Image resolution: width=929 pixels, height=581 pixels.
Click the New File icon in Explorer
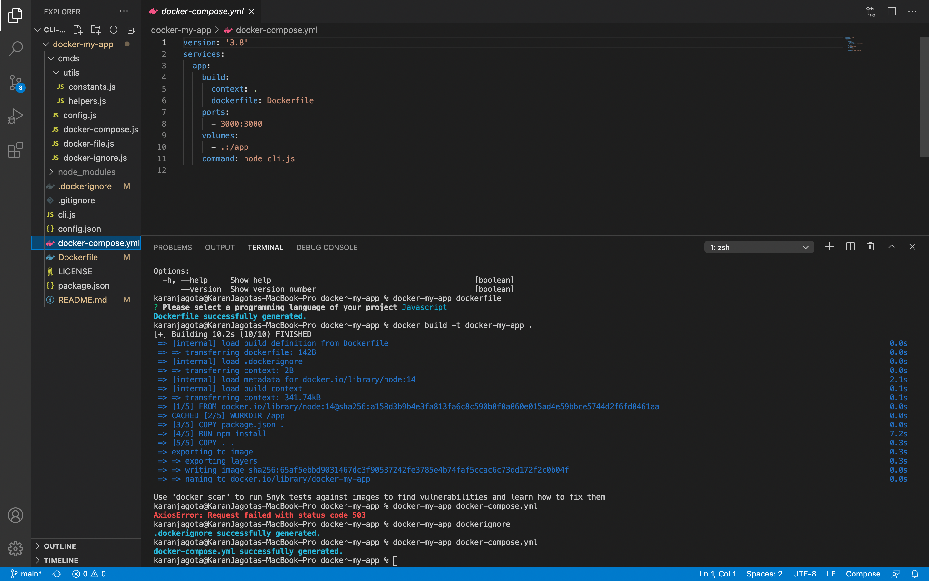pos(77,30)
